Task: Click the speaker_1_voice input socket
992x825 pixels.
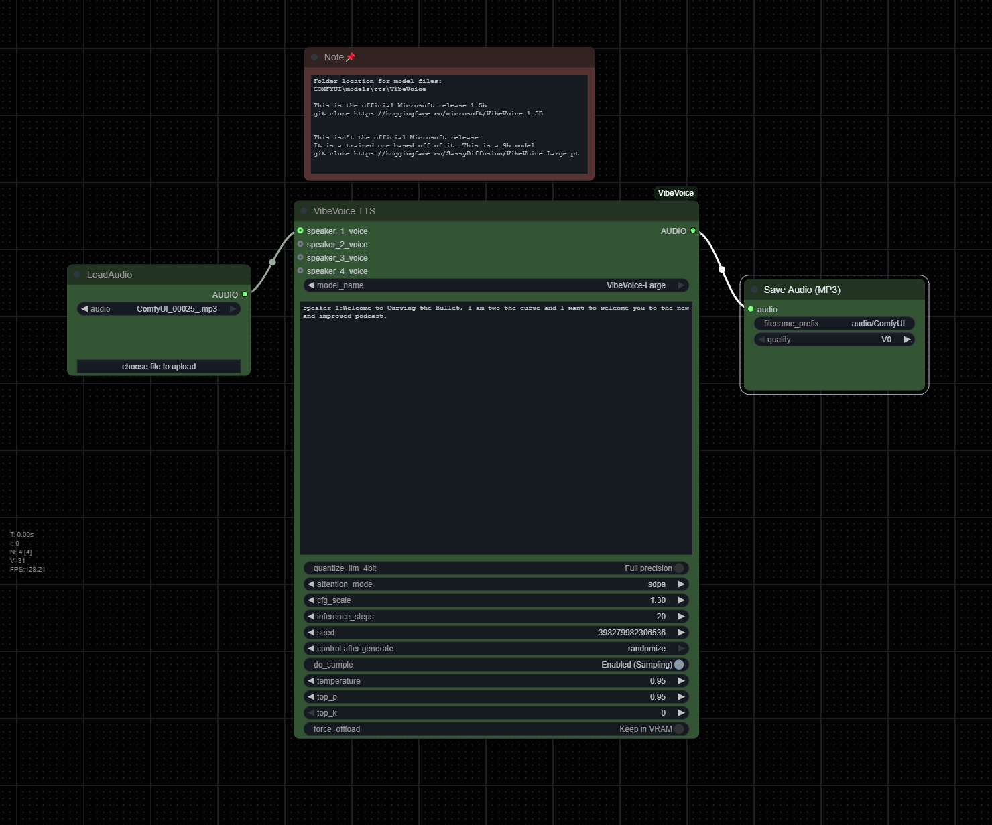Action: pos(300,231)
